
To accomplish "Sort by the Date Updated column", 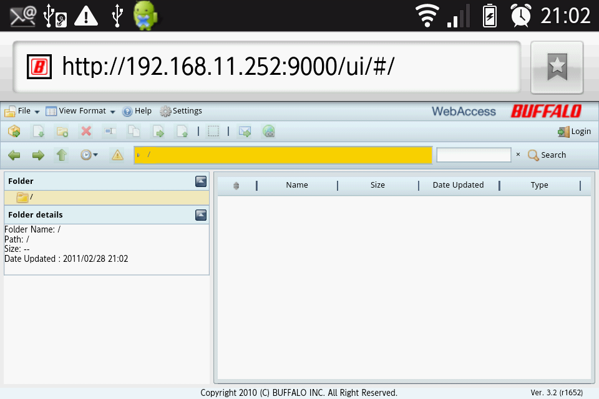I will coord(458,185).
